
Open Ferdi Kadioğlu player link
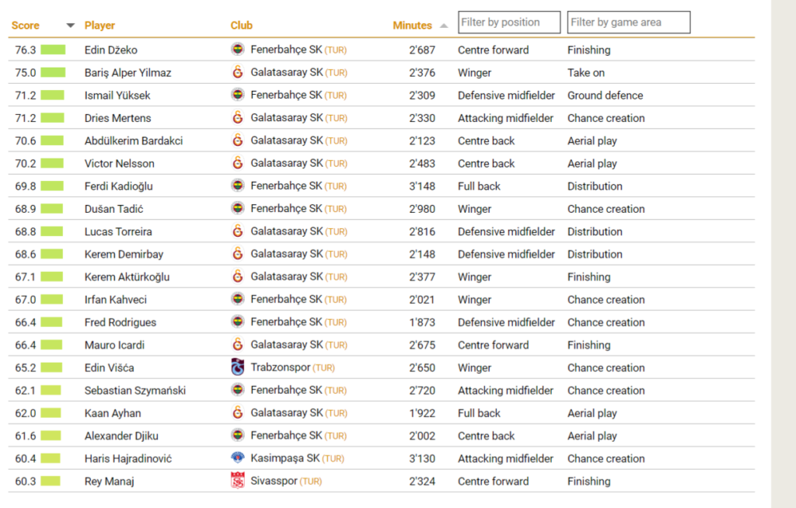(x=118, y=186)
